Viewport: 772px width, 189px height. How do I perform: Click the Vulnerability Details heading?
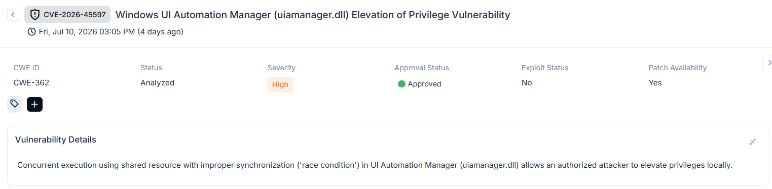click(x=56, y=139)
